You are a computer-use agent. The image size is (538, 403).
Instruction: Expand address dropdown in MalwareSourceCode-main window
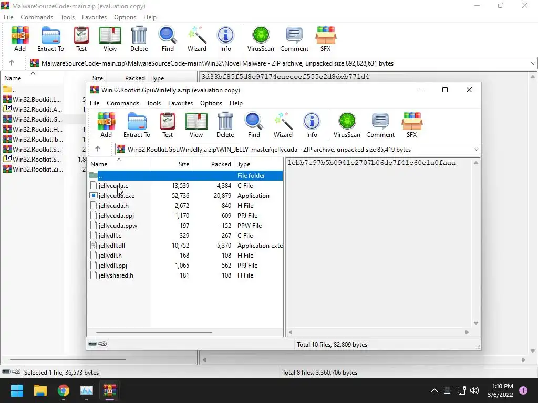(x=533, y=63)
